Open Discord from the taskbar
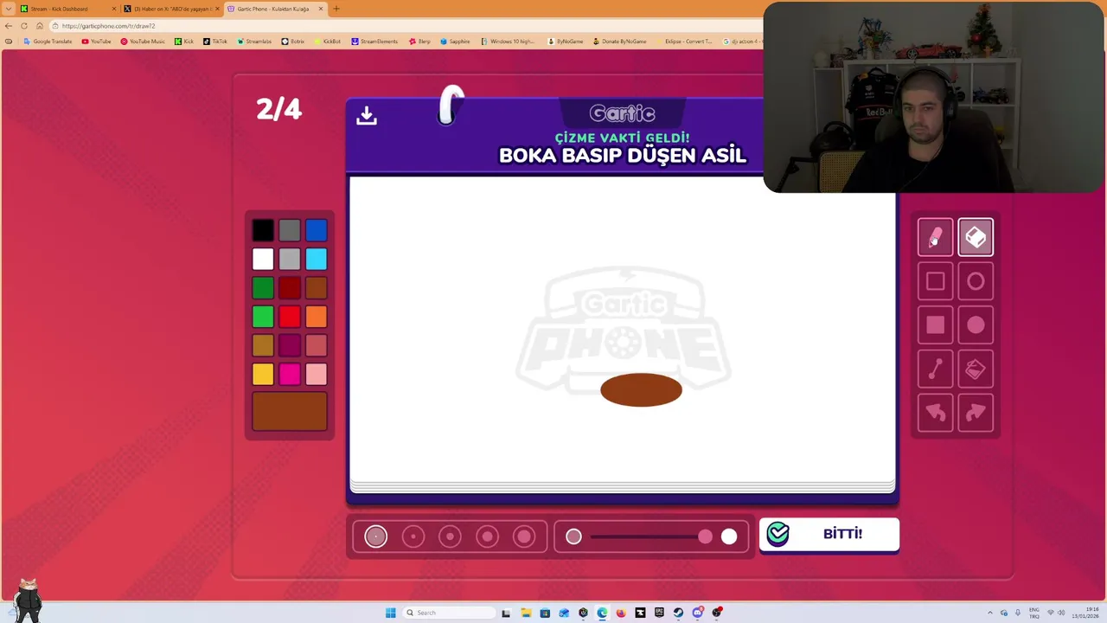This screenshot has width=1107, height=623. [x=697, y=613]
